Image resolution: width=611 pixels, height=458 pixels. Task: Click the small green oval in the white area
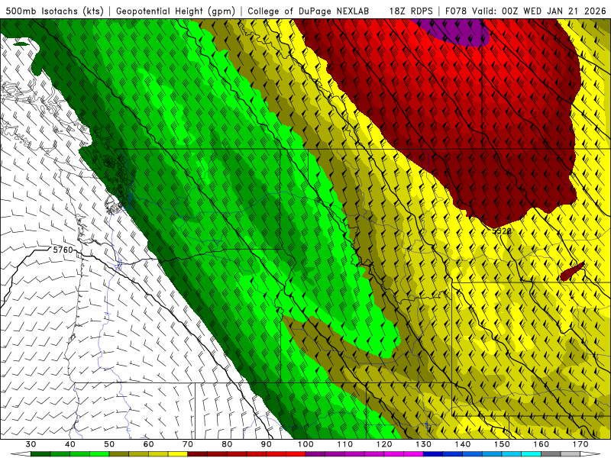coord(21,44)
